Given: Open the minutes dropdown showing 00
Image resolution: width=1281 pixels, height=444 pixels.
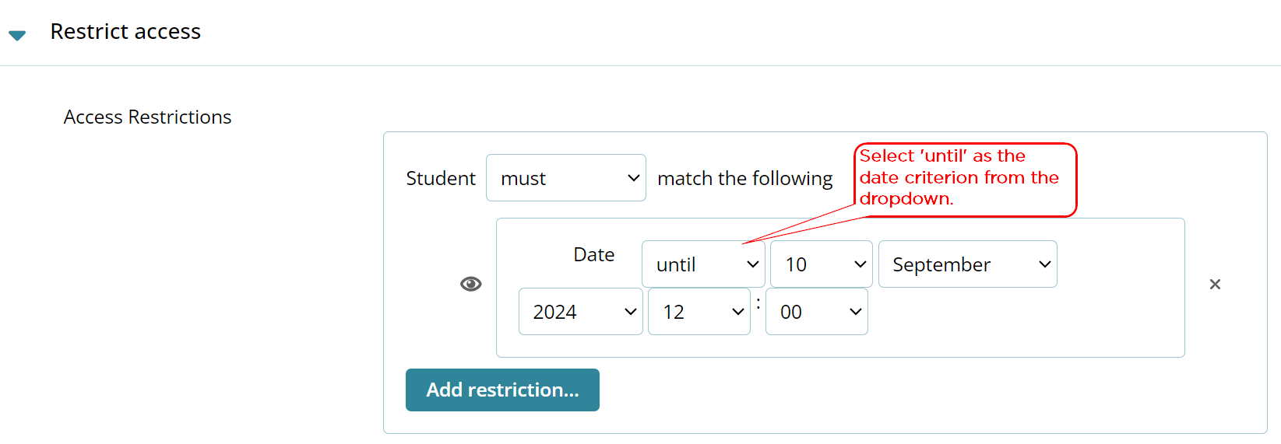Looking at the screenshot, I should [816, 312].
